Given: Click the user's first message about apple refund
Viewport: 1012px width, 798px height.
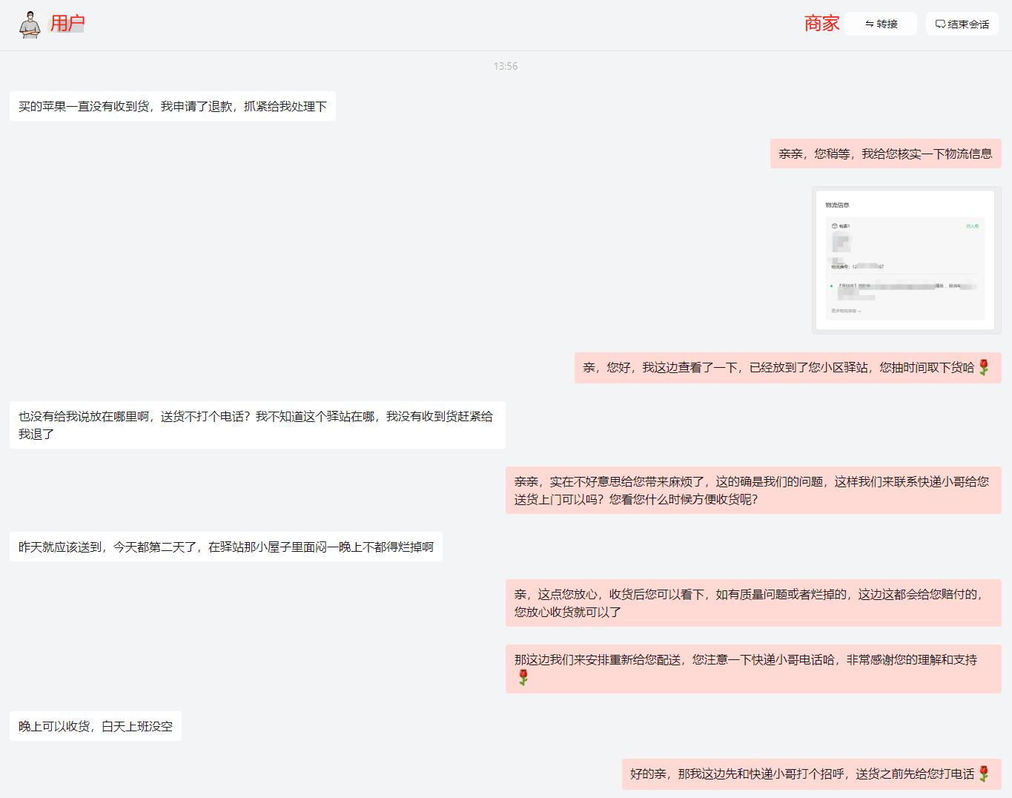Looking at the screenshot, I should 172,106.
